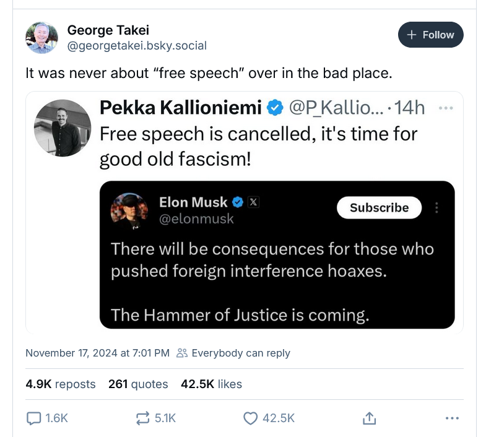Image resolution: width=499 pixels, height=437 pixels.
Task: Repost using the repost arrows icon
Action: pyautogui.click(x=142, y=418)
